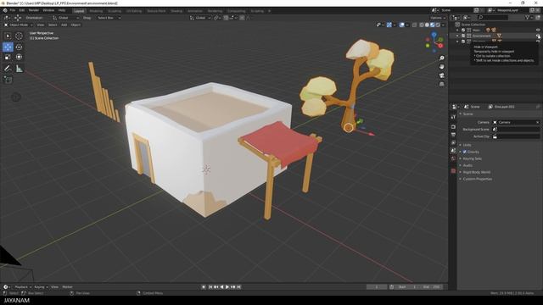Hide Environment collection in viewport

[x=538, y=36]
